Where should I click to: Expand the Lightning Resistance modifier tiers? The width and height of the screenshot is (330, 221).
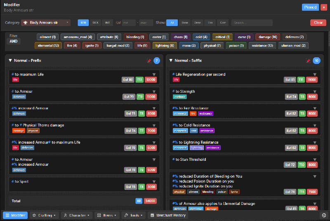click(315, 142)
